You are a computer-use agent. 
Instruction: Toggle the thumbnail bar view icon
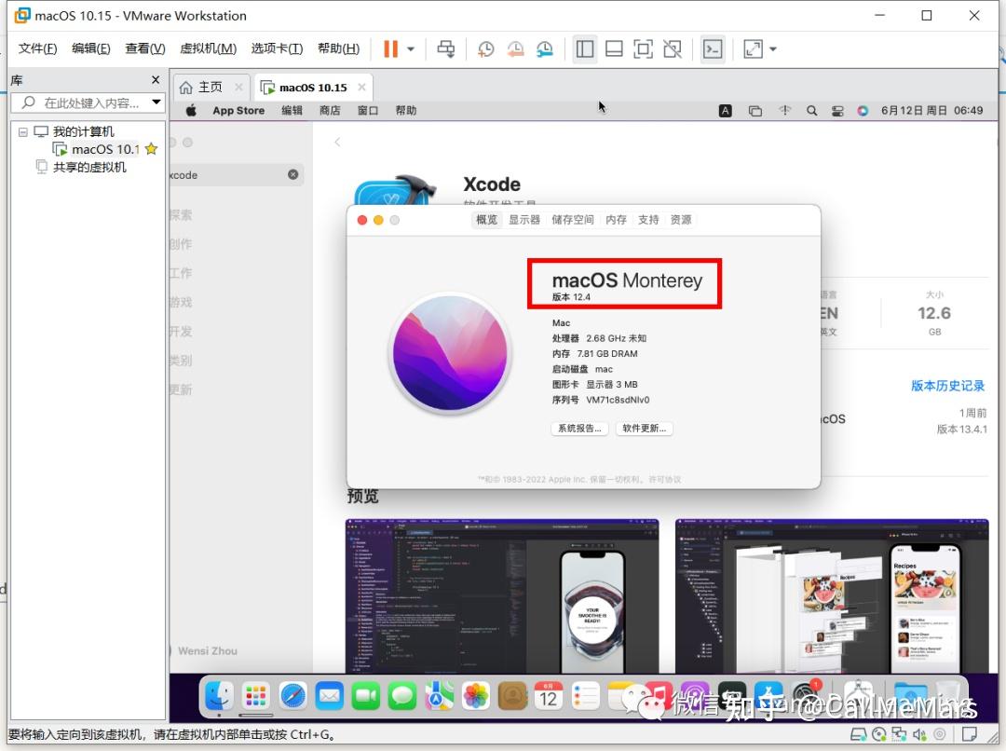point(614,48)
